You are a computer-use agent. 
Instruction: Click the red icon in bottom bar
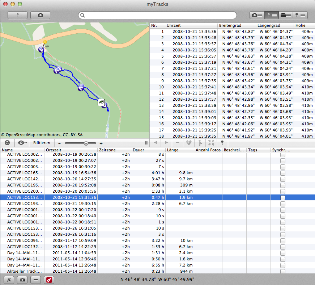click(49, 280)
